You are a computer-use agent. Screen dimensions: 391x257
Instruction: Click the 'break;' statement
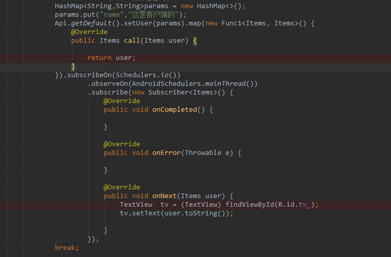[x=67, y=248]
